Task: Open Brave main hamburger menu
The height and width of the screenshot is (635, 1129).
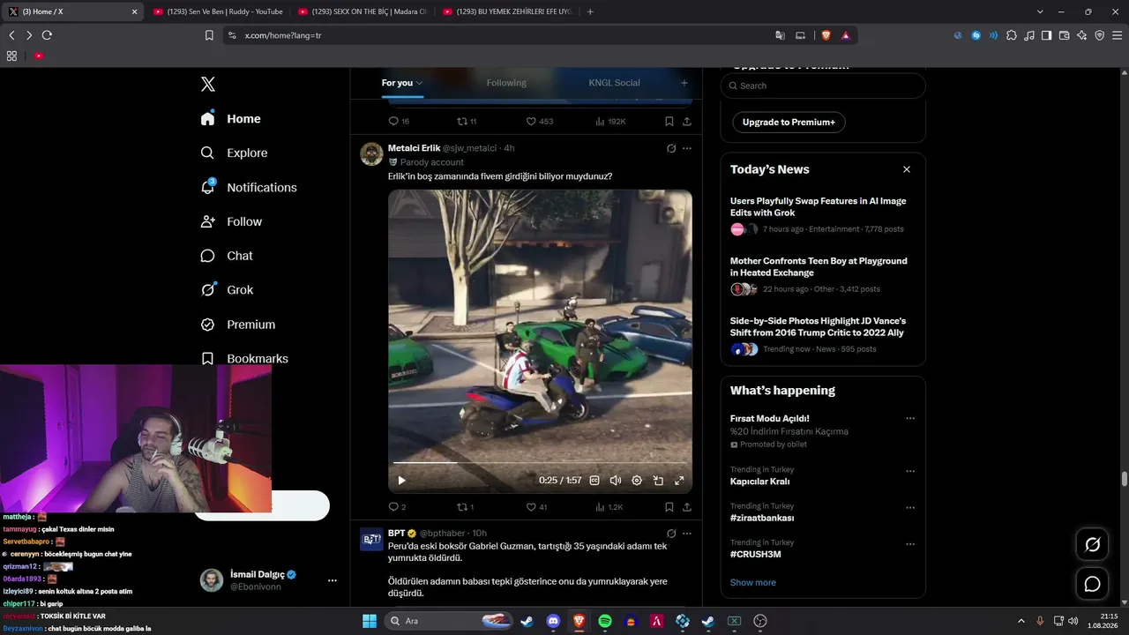Action: pyautogui.click(x=1117, y=35)
